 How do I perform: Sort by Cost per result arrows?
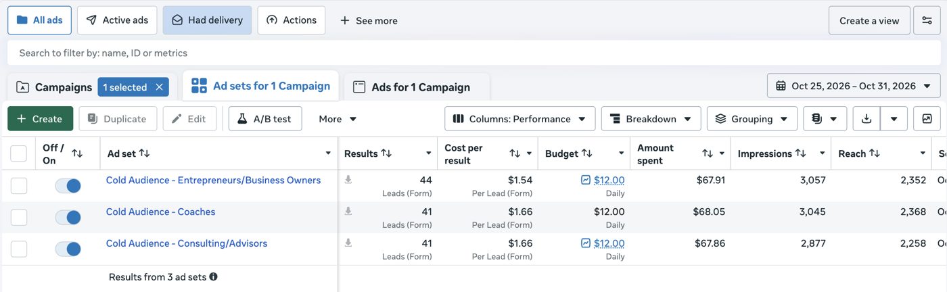pyautogui.click(x=515, y=153)
